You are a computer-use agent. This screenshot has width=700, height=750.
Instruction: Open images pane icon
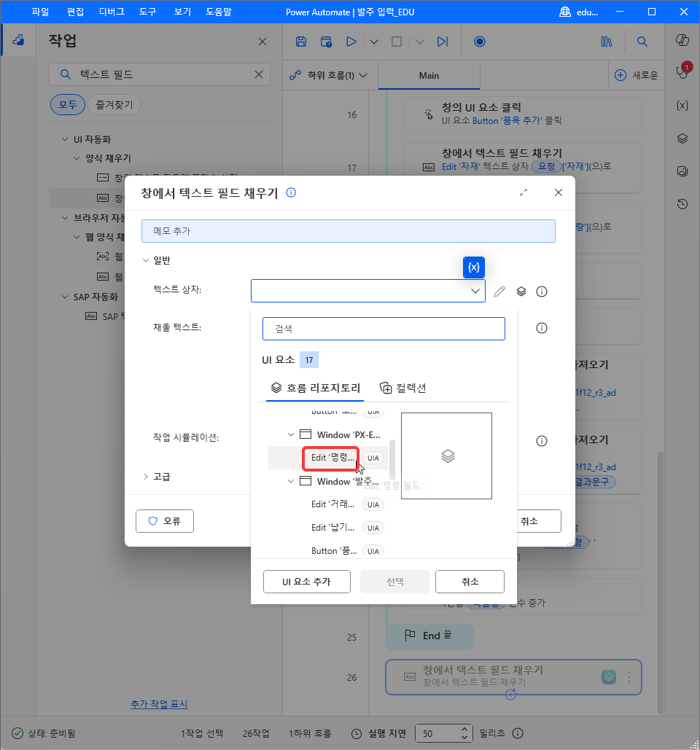pyautogui.click(x=682, y=171)
